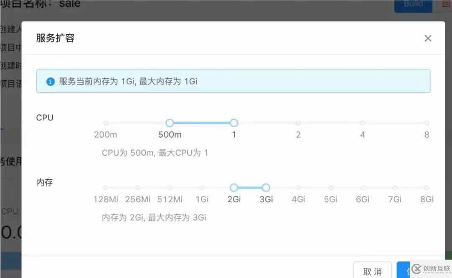Click the memory slider 4Gi stop

click(298, 188)
